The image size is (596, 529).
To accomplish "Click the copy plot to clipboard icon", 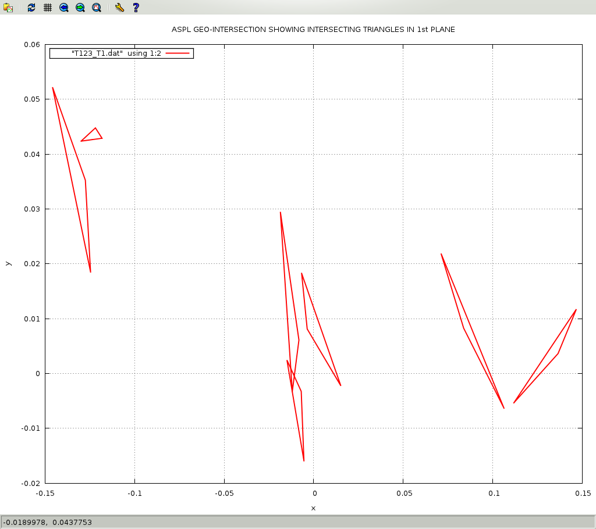I will pyautogui.click(x=8, y=8).
